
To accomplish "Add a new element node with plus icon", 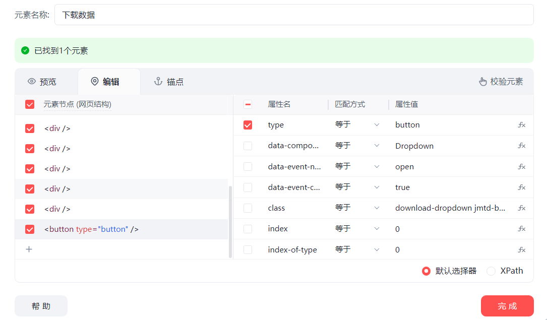I will click(29, 249).
